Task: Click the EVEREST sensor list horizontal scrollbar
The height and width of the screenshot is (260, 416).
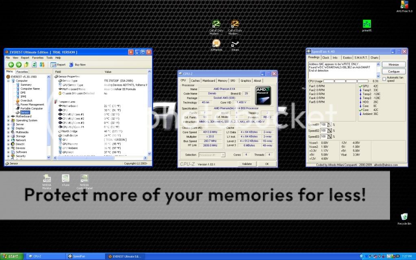Action: click(100, 158)
